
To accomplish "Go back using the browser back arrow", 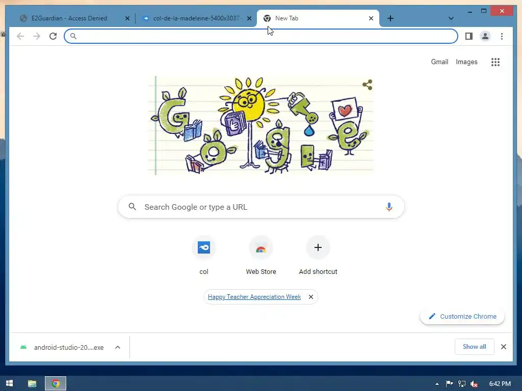I will pos(20,36).
